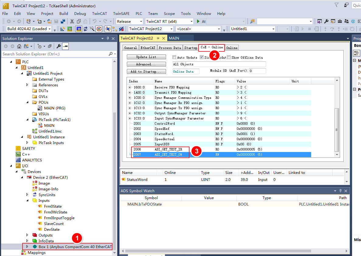Expand the Box 1 Anybus CompactCom node
Viewport: 361px width, 256px height.
(x=27, y=247)
